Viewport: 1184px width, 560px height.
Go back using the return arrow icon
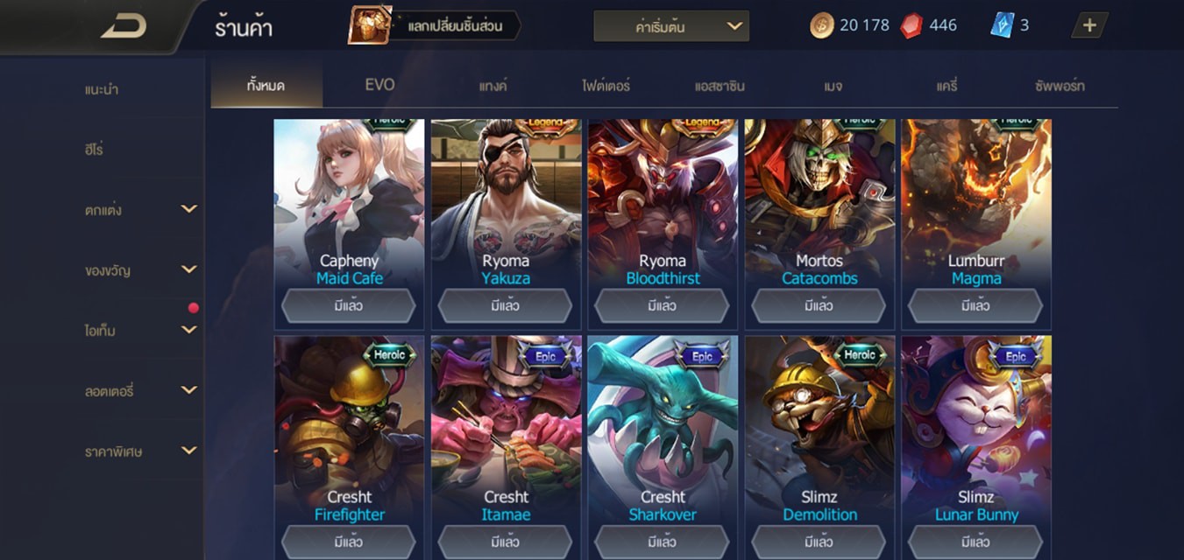[x=124, y=26]
